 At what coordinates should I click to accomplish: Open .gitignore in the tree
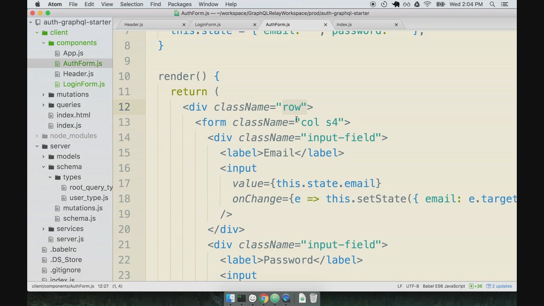65,270
